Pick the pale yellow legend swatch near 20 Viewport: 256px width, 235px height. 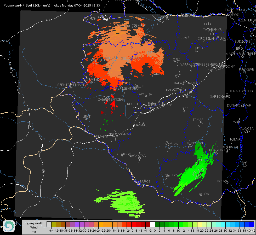[200, 224]
